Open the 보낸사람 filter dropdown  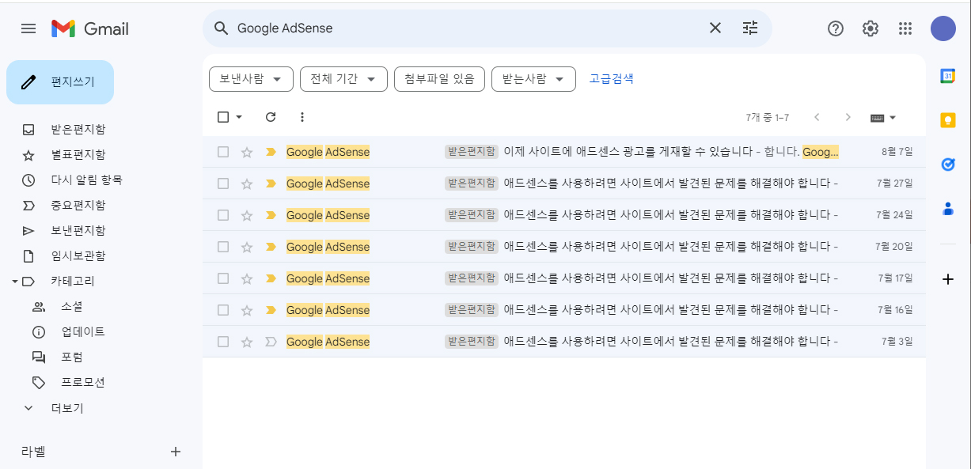(x=251, y=79)
